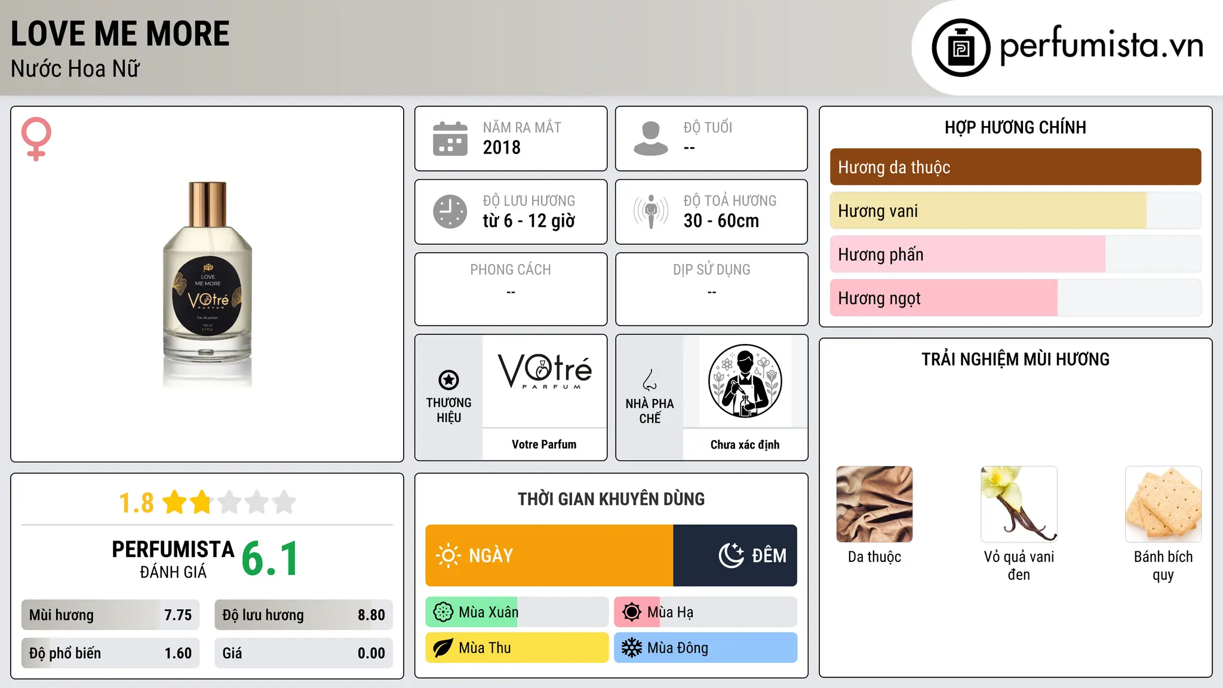Click the Mùa Thu season bar
1223x688 pixels.
pos(517,648)
